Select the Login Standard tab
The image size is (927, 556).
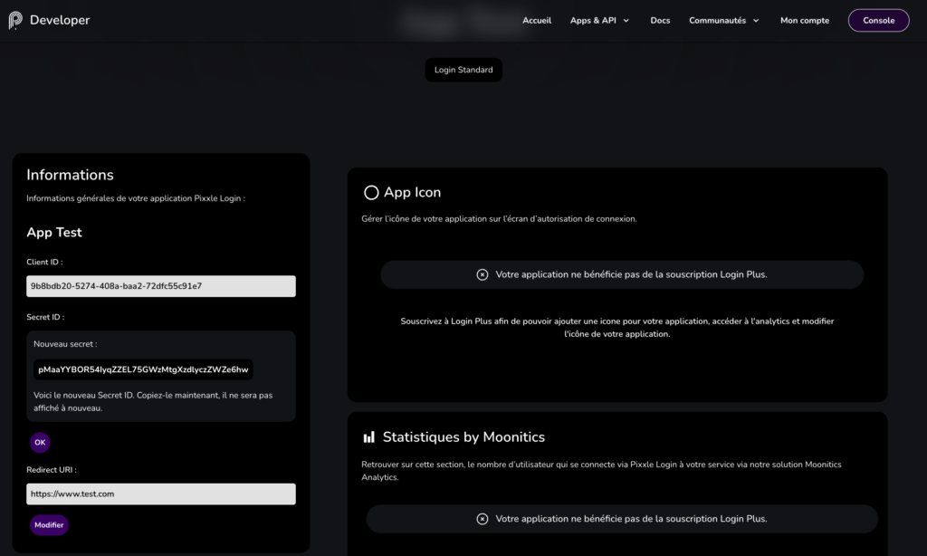[x=463, y=70]
